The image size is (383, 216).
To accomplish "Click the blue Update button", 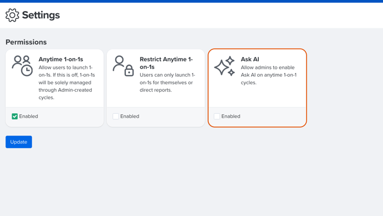I will click(19, 142).
